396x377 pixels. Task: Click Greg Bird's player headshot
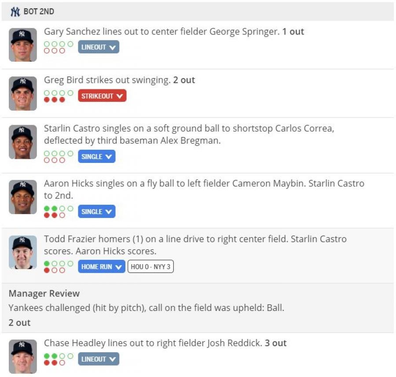(x=23, y=93)
